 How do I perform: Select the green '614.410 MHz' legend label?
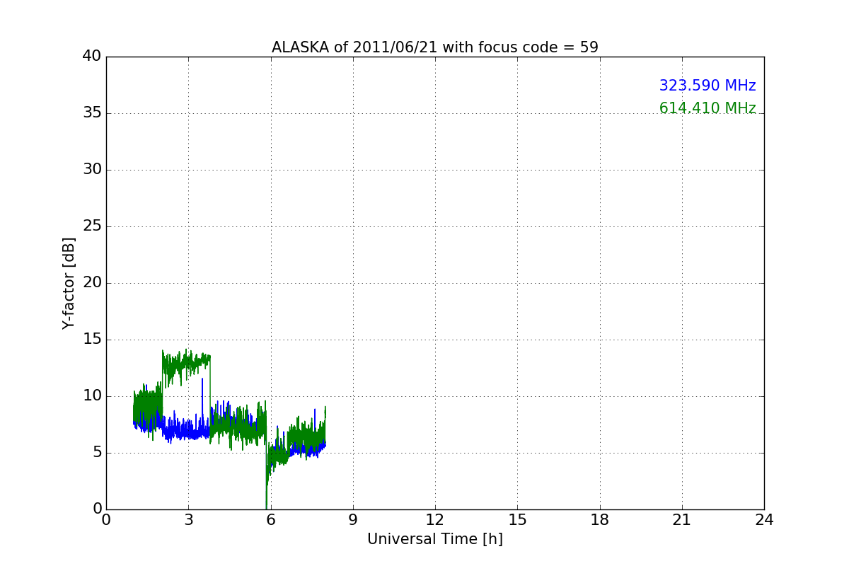(x=707, y=108)
